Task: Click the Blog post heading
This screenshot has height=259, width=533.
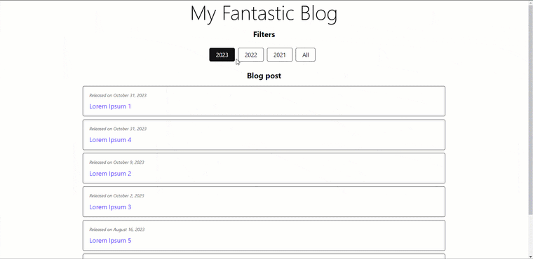Action: click(x=264, y=76)
